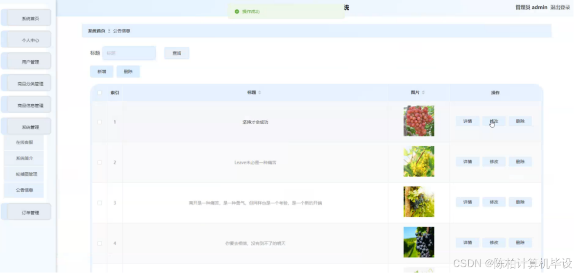Image resolution: width=574 pixels, height=273 pixels.
Task: Click the yellow grapes thumbnail in row 2
Action: coord(419,161)
